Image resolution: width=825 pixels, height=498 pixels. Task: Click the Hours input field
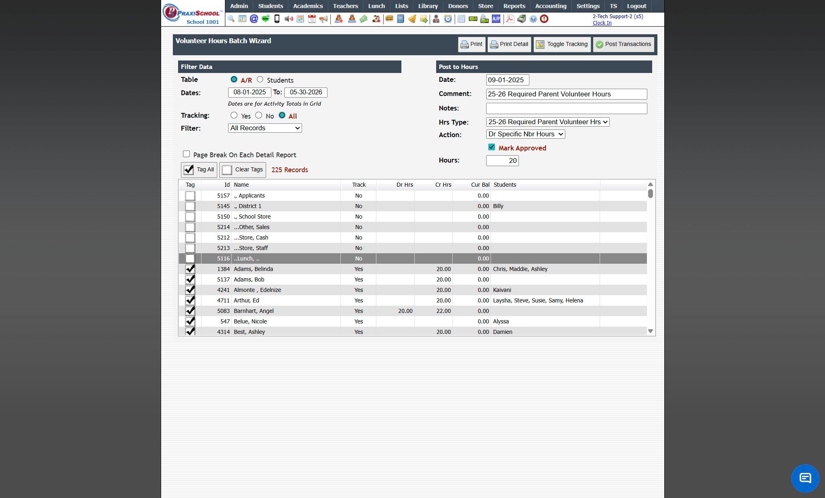point(502,160)
